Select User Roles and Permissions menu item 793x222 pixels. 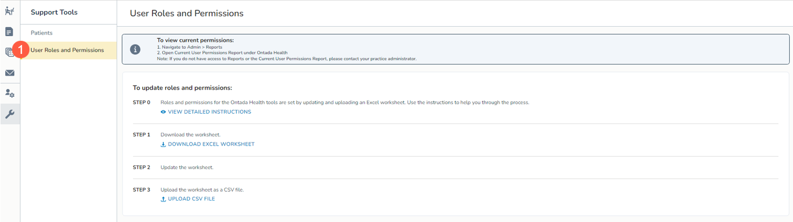click(x=67, y=50)
